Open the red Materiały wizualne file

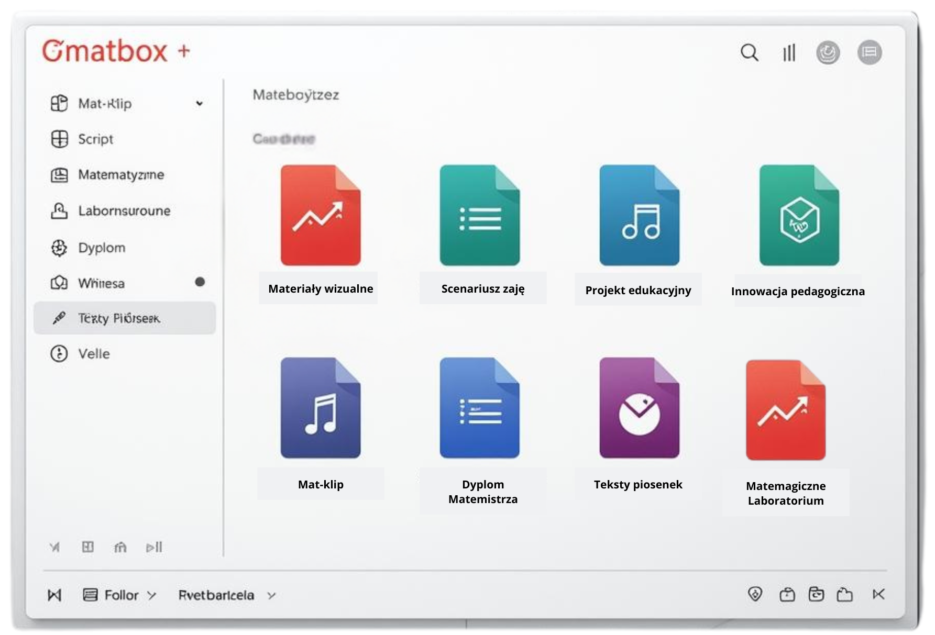point(321,215)
